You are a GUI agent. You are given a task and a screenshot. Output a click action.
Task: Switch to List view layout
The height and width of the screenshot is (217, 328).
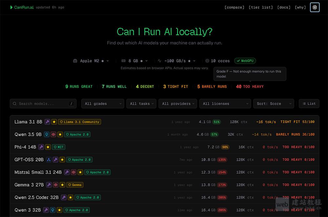(309, 104)
